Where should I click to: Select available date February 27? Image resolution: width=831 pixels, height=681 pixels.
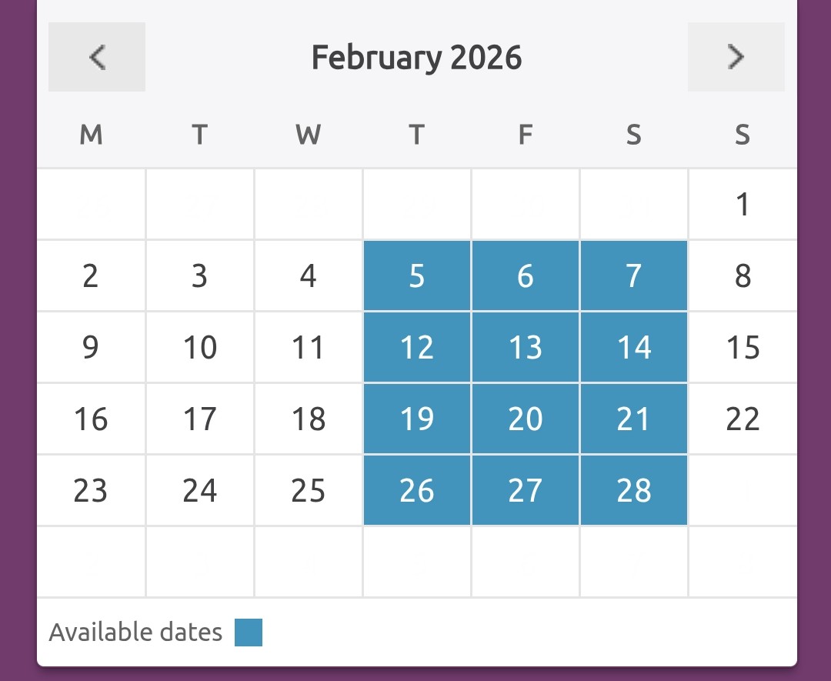point(526,491)
